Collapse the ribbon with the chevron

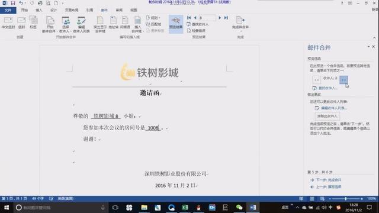point(374,38)
